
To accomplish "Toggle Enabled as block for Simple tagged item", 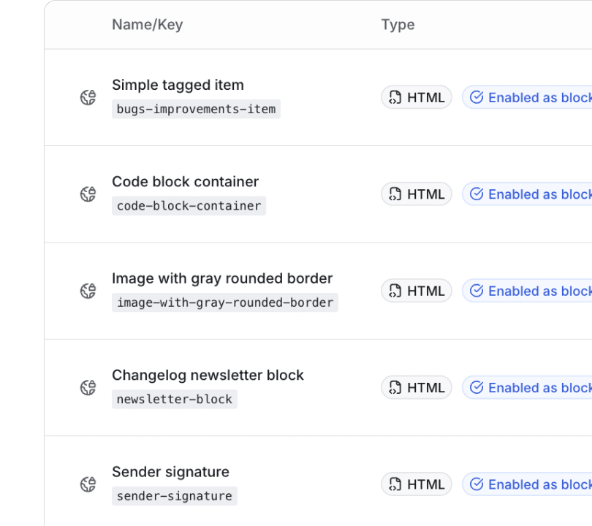I will [x=534, y=96].
